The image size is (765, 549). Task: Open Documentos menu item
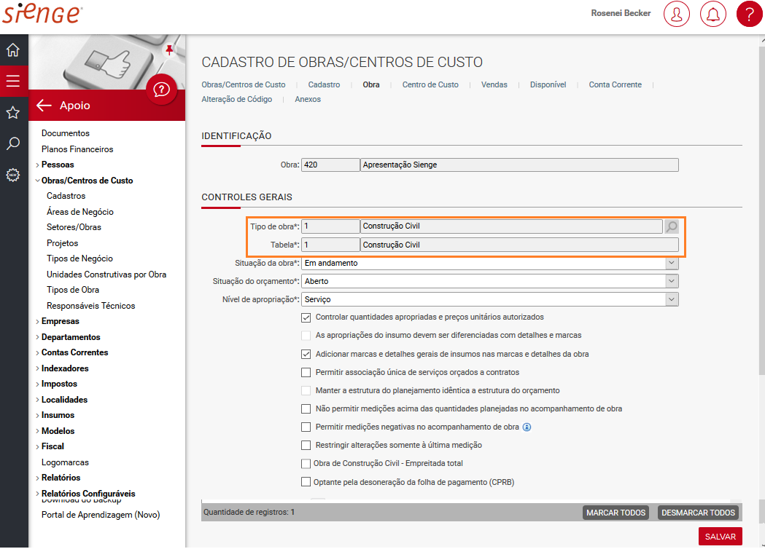tap(66, 133)
